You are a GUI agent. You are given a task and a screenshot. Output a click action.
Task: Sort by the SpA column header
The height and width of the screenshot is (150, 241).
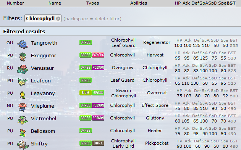point(204,3)
